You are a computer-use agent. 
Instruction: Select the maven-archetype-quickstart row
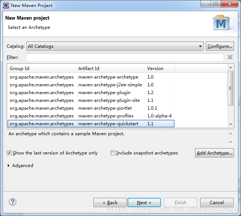point(91,124)
